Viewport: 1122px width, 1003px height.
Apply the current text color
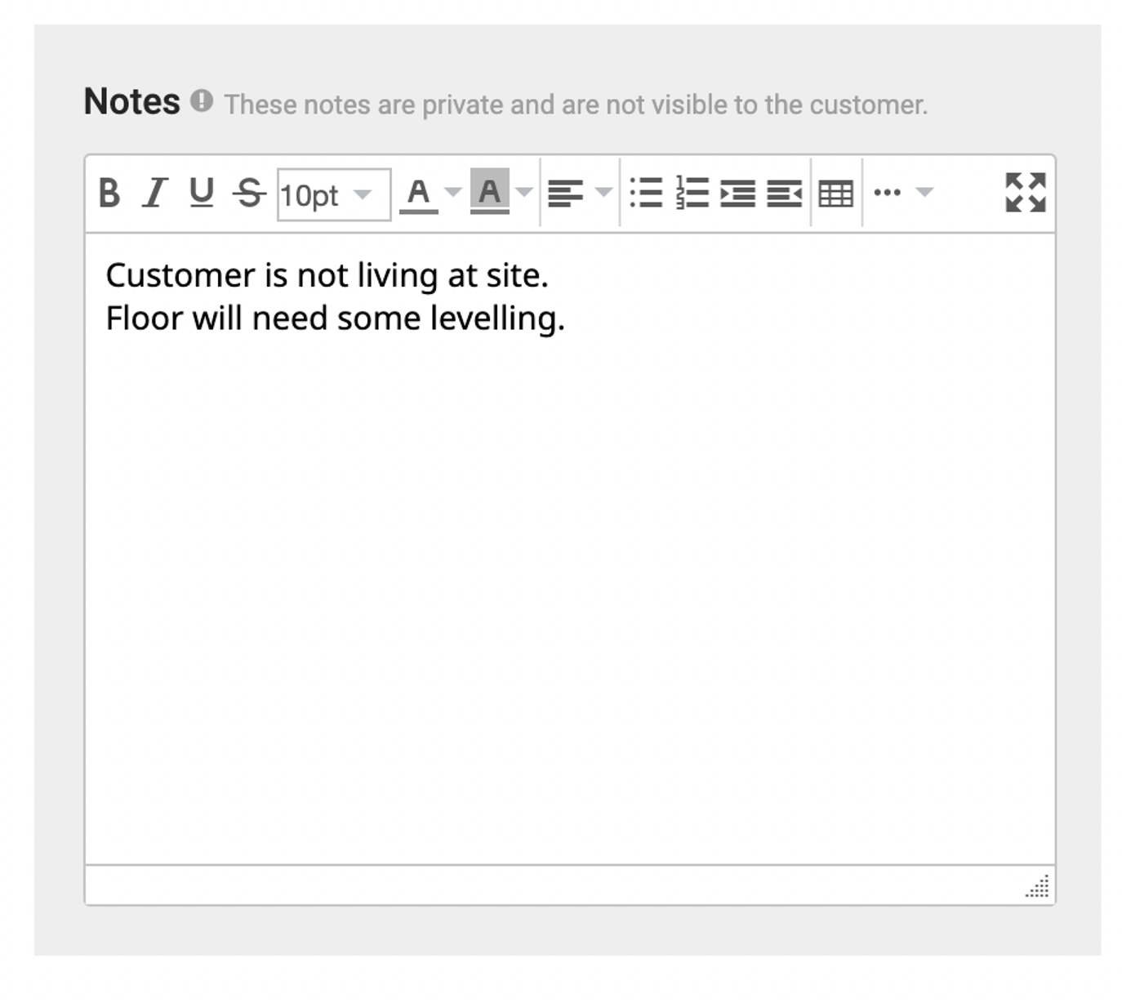pyautogui.click(x=418, y=194)
